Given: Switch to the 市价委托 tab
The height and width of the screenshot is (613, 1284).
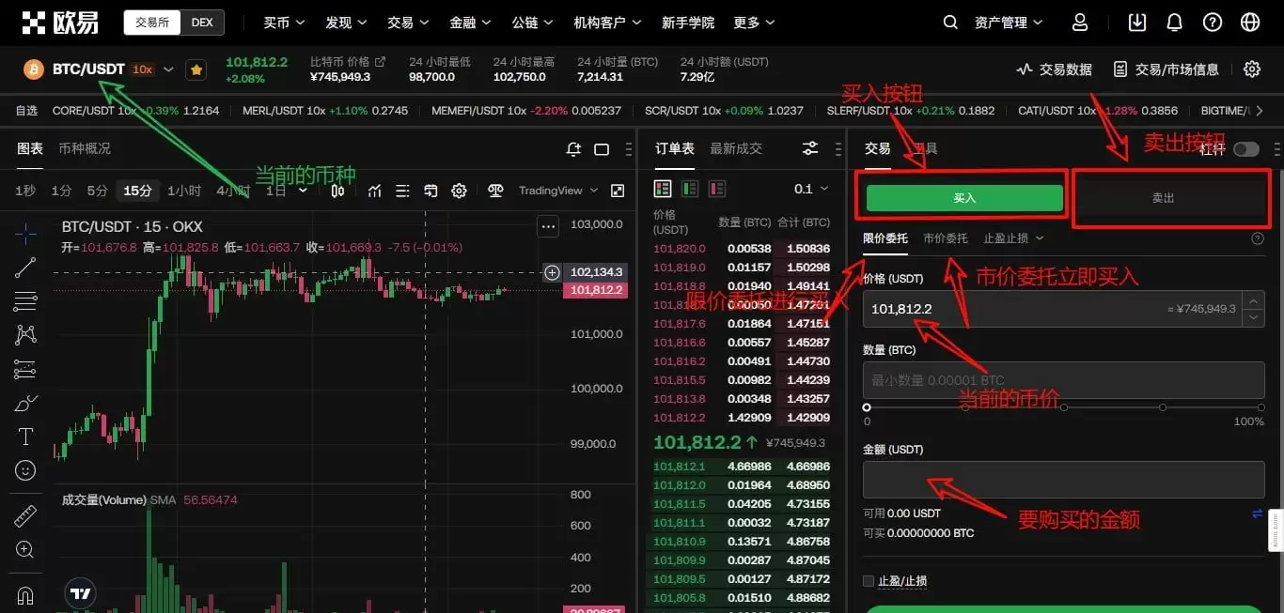Looking at the screenshot, I should [946, 238].
